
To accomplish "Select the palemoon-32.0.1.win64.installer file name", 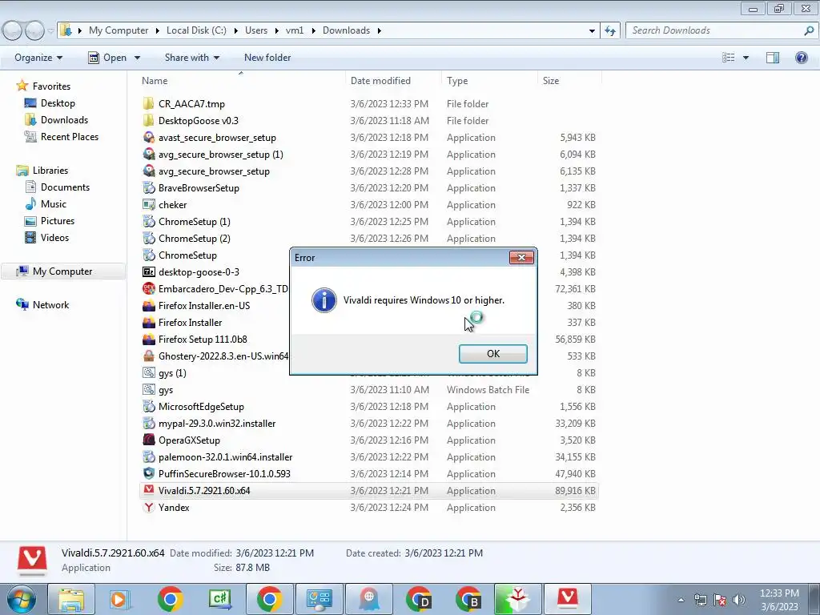I will coord(225,456).
